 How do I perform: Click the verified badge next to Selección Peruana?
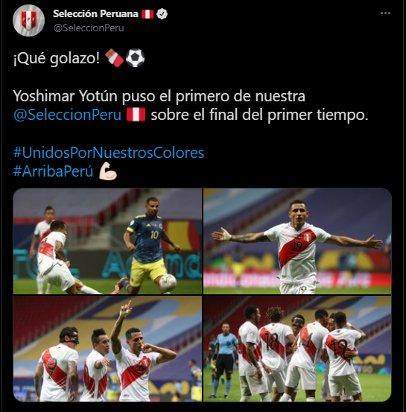click(x=162, y=14)
